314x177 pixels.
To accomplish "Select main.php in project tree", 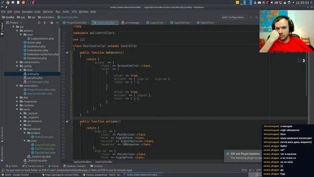I will (32, 74).
